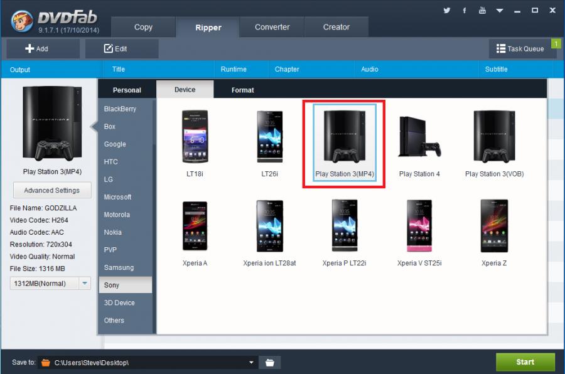This screenshot has height=374, width=565.
Task: Open the Task Queue
Action: 520,48
